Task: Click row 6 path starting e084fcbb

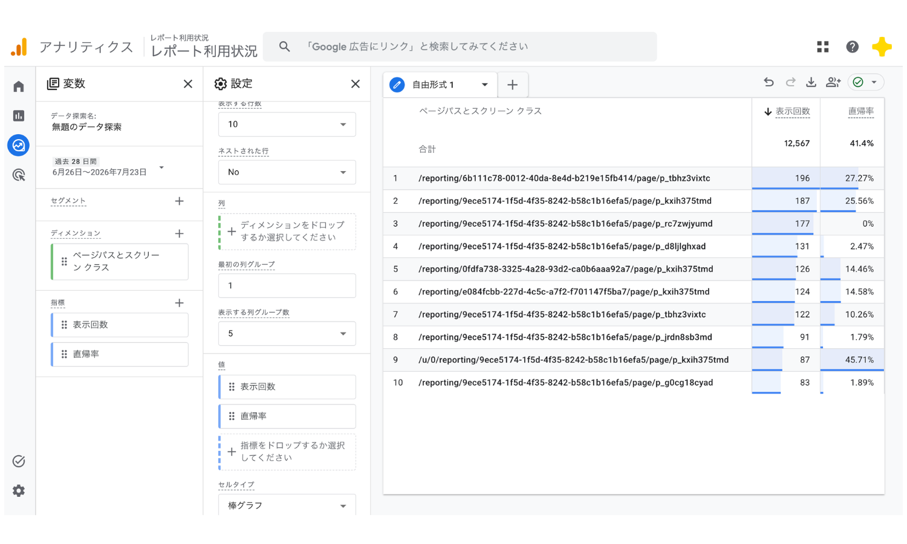Action: pos(564,292)
